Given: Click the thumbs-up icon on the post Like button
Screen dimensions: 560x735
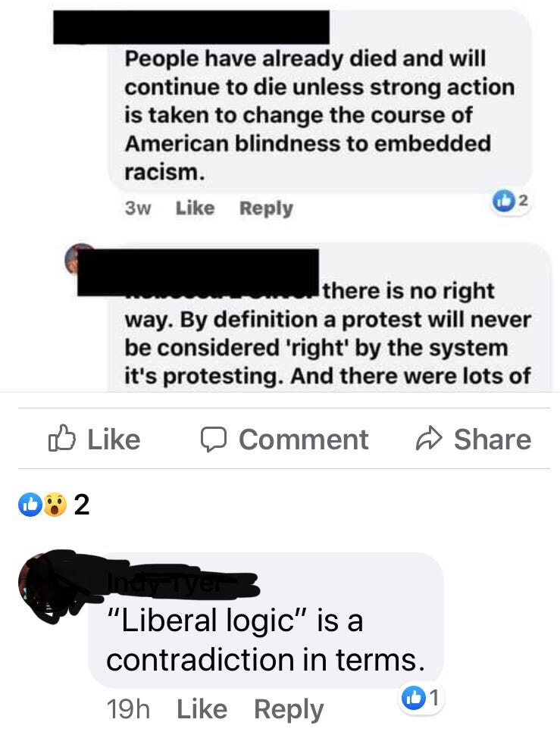Looking at the screenshot, I should point(61,438).
